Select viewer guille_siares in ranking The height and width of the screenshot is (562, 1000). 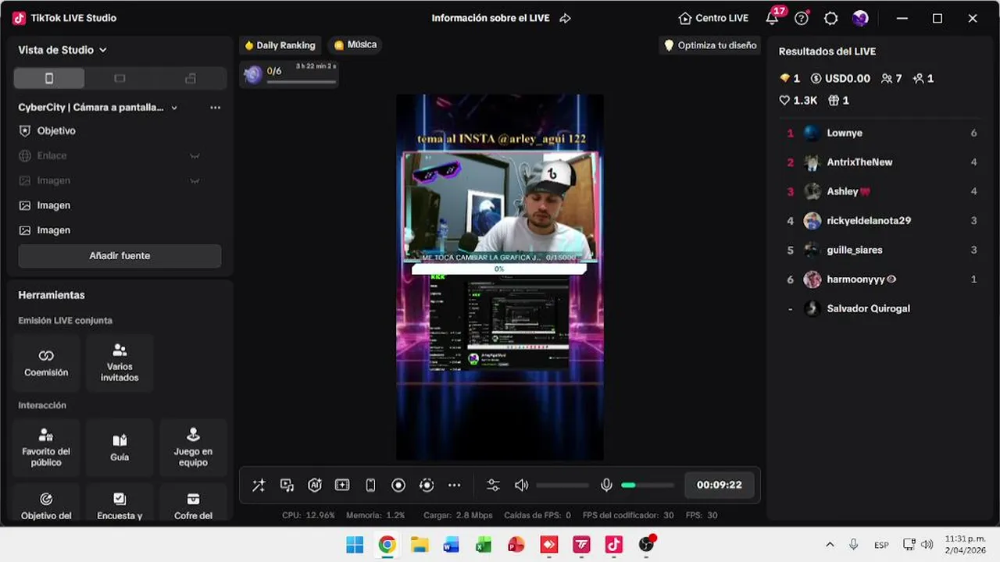point(881,250)
